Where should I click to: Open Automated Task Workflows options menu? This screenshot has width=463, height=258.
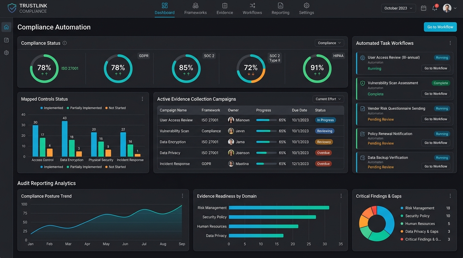pyautogui.click(x=450, y=43)
